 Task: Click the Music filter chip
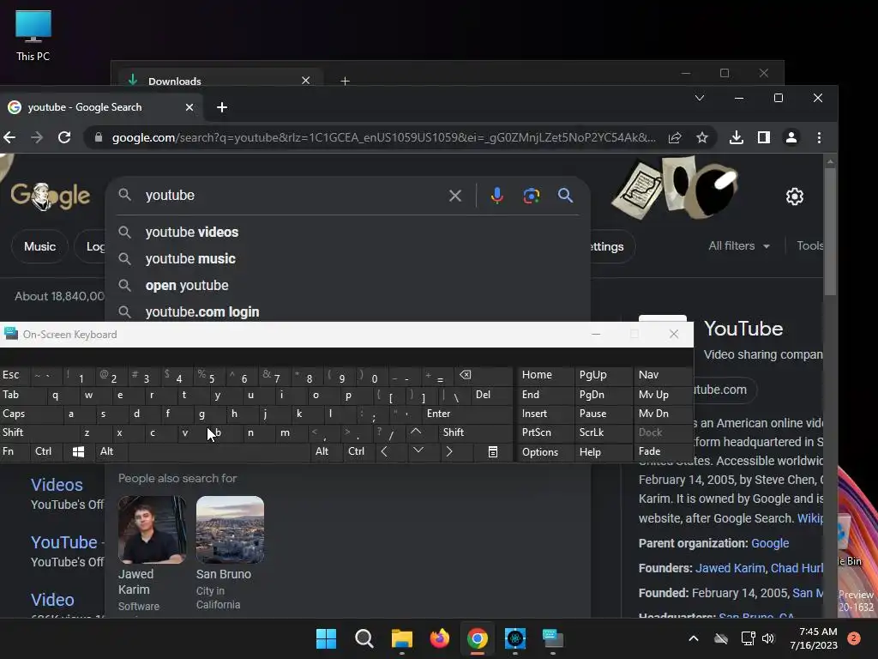(39, 246)
